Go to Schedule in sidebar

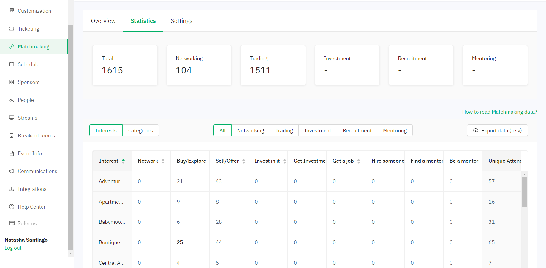coord(34,64)
